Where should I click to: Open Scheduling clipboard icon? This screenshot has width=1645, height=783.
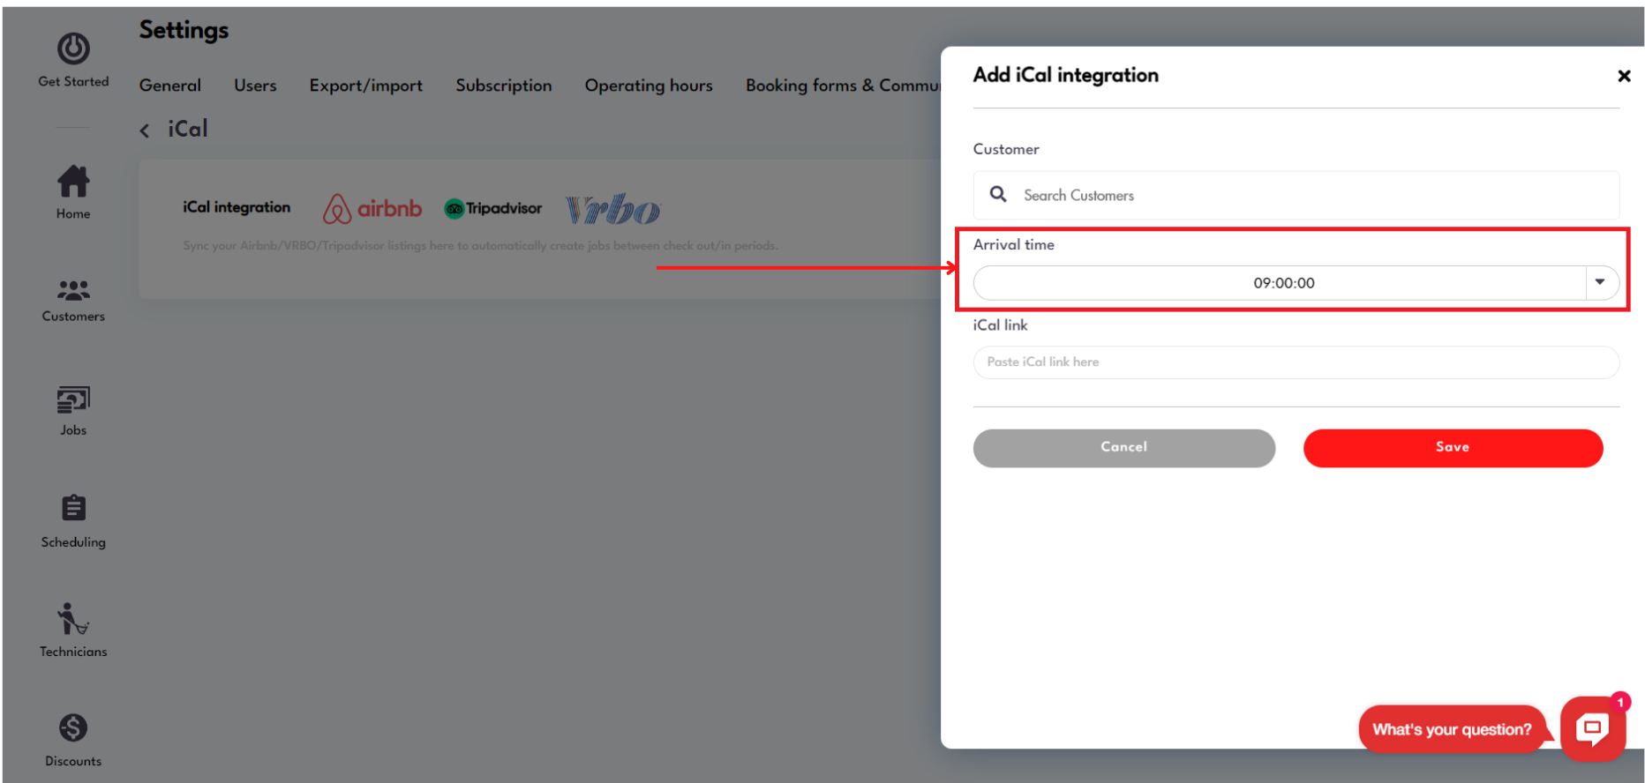pos(73,509)
